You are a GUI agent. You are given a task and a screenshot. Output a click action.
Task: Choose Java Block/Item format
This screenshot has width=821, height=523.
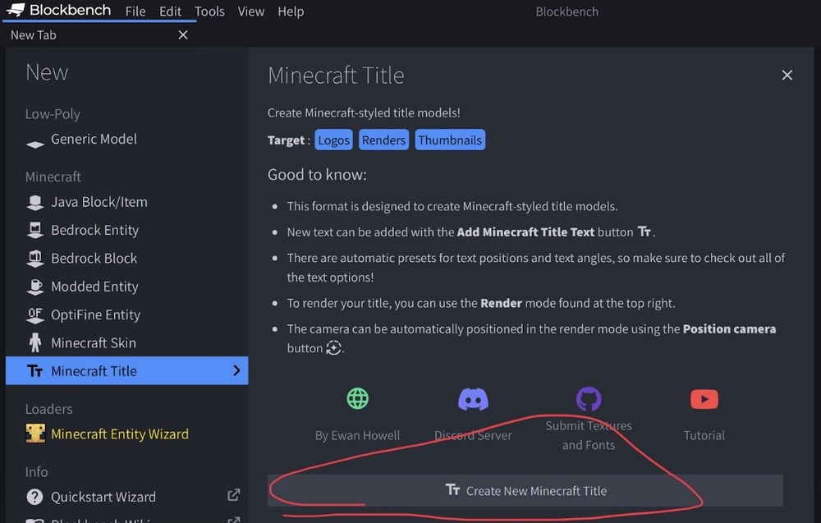pos(126,202)
